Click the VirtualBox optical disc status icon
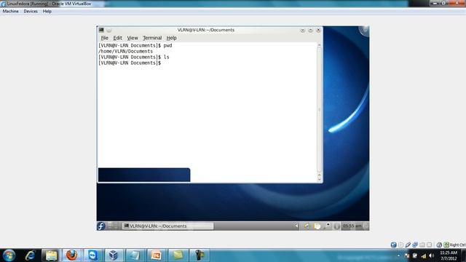The height and width of the screenshot is (262, 466). 401,245
